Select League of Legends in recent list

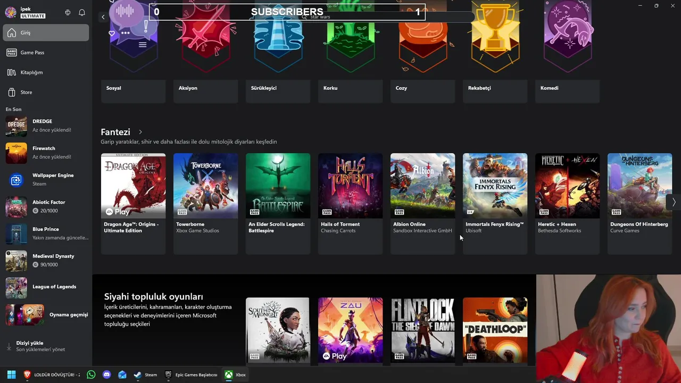point(46,287)
